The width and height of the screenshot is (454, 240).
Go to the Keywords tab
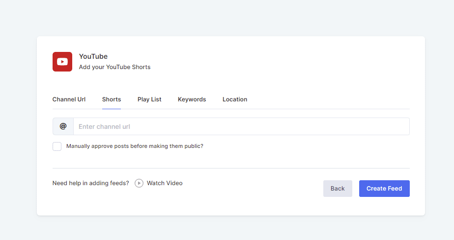[x=192, y=99]
